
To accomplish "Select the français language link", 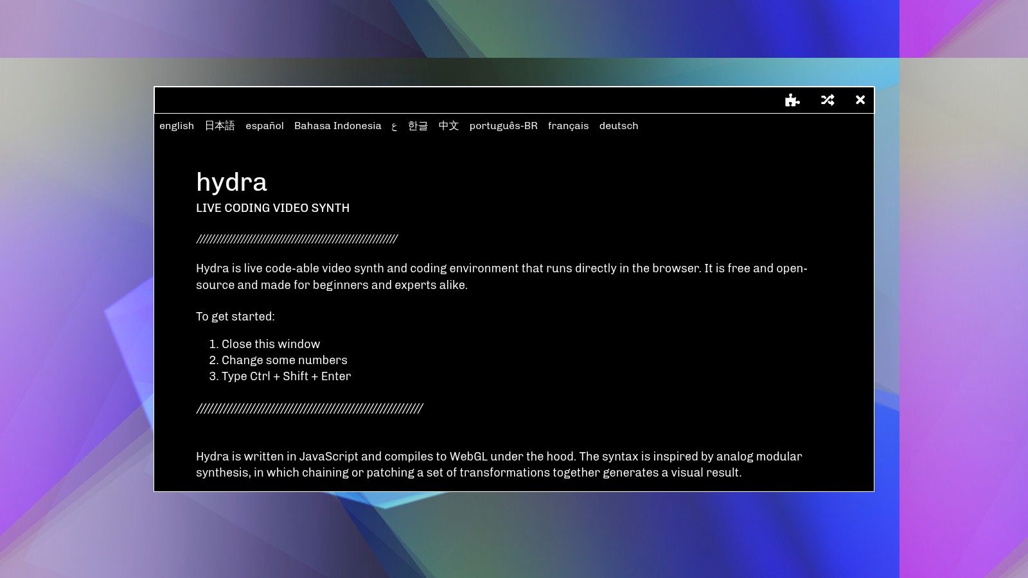I will [569, 126].
